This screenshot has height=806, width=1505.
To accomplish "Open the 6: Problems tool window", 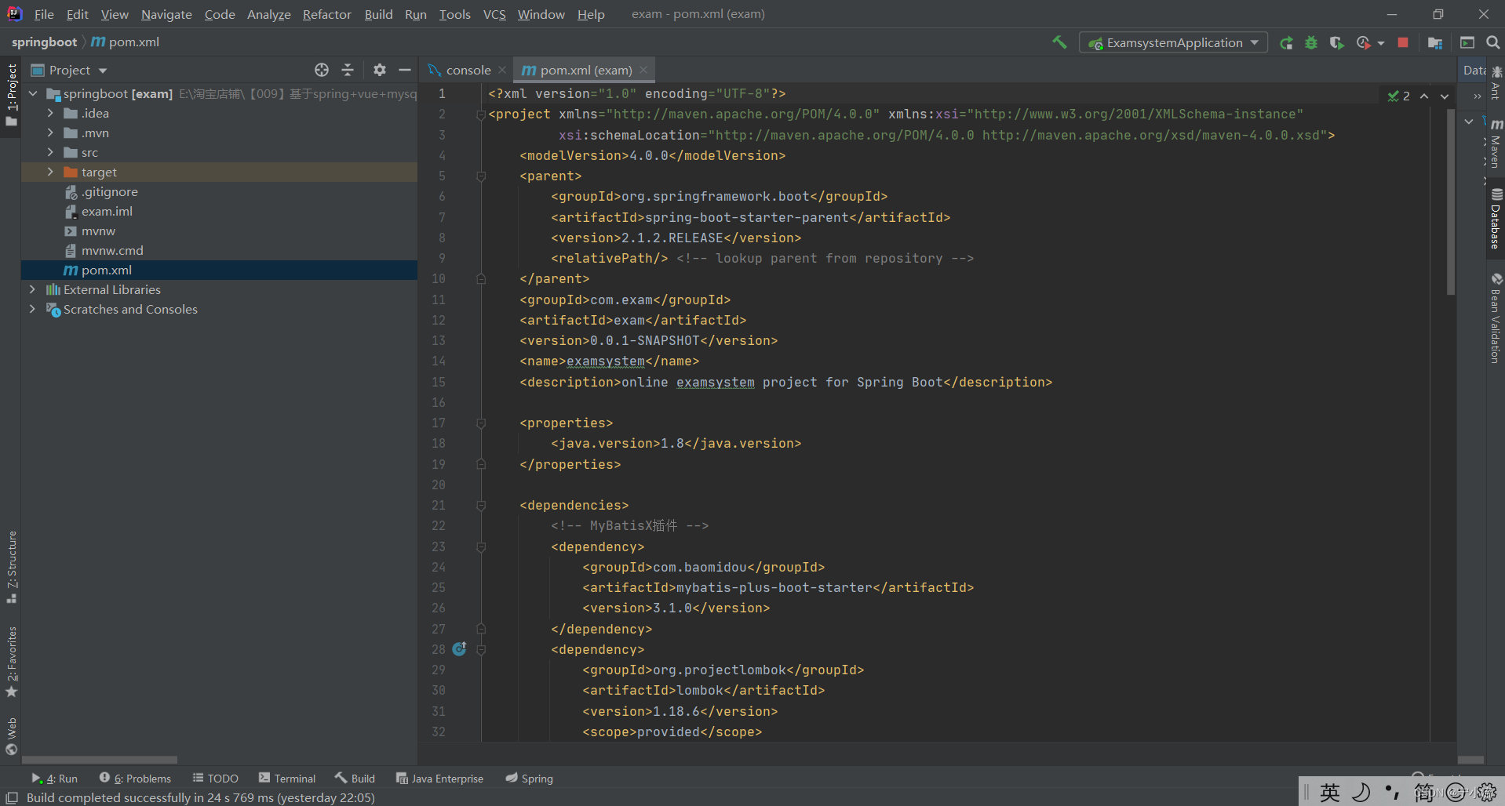I will pos(135,779).
